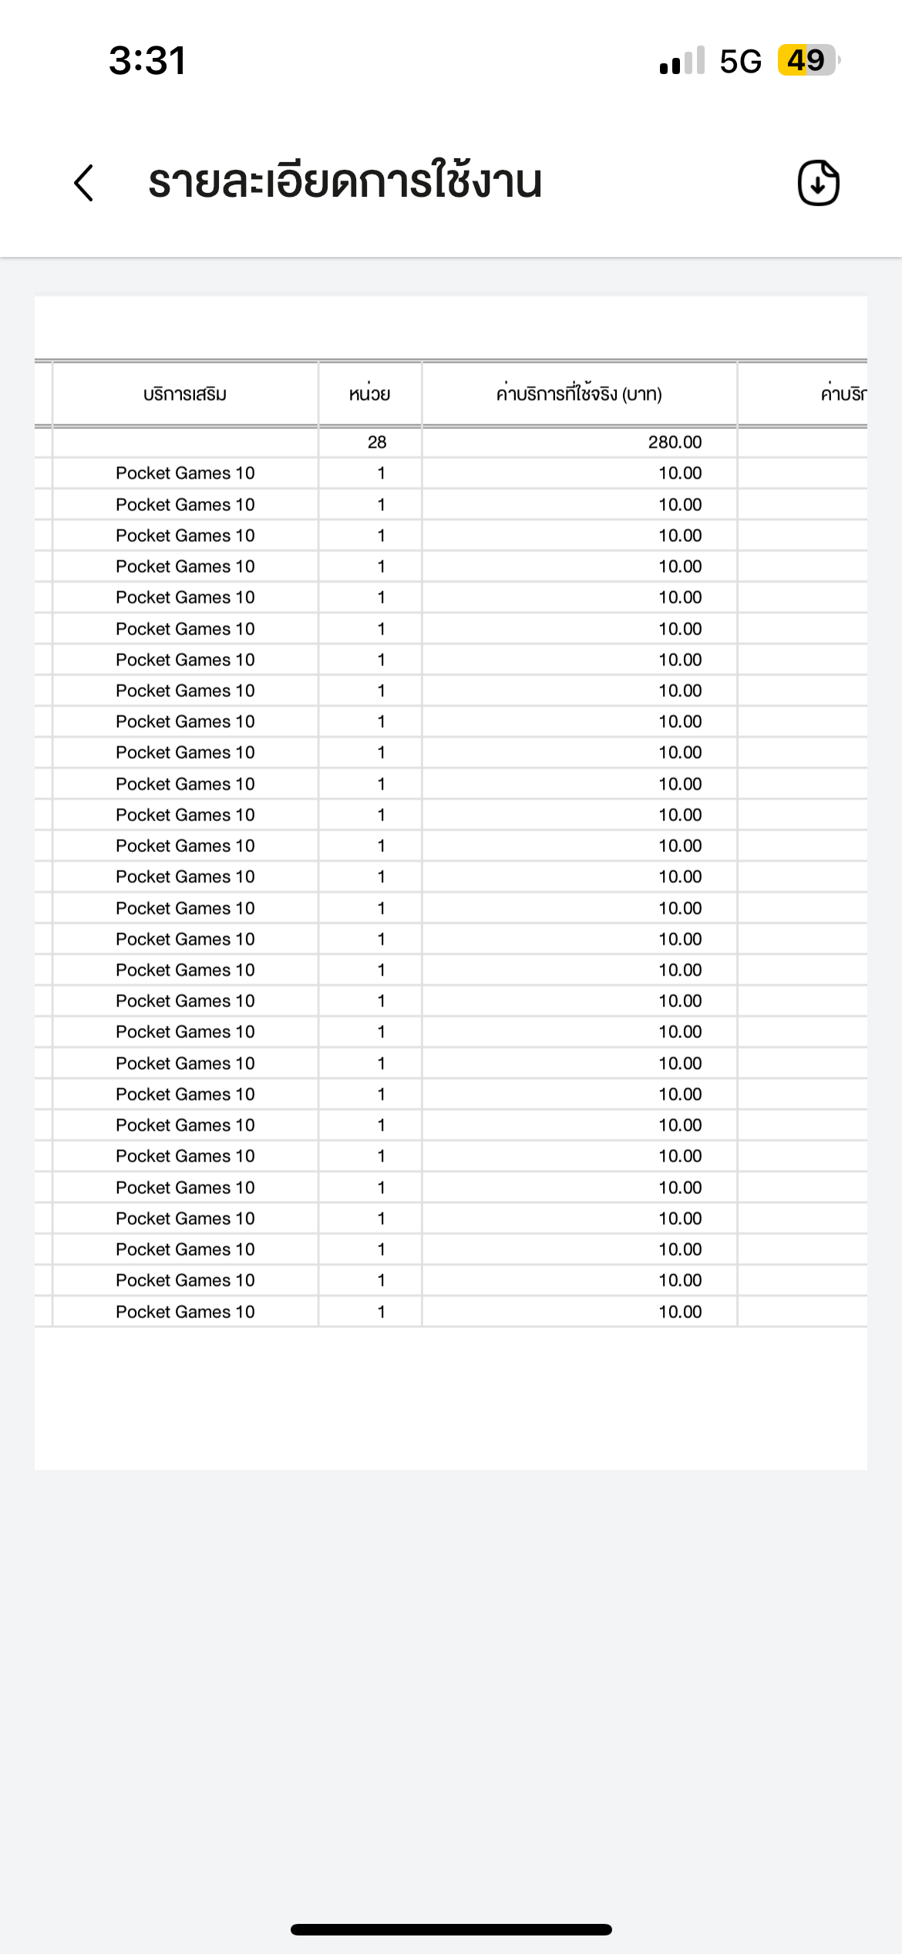
Task: Tap the back arrow icon
Action: pyautogui.click(x=84, y=183)
